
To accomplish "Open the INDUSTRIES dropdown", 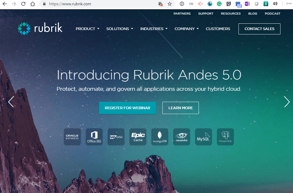I will (x=154, y=29).
